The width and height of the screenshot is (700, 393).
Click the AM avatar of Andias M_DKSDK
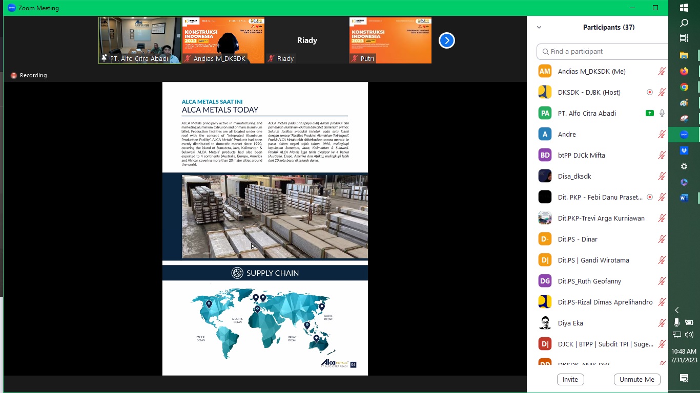[x=545, y=71]
